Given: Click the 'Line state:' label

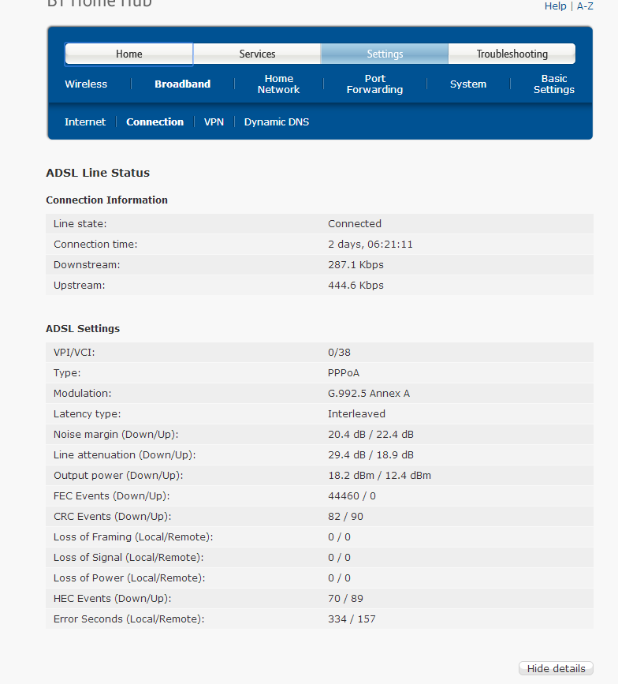Looking at the screenshot, I should [x=80, y=224].
